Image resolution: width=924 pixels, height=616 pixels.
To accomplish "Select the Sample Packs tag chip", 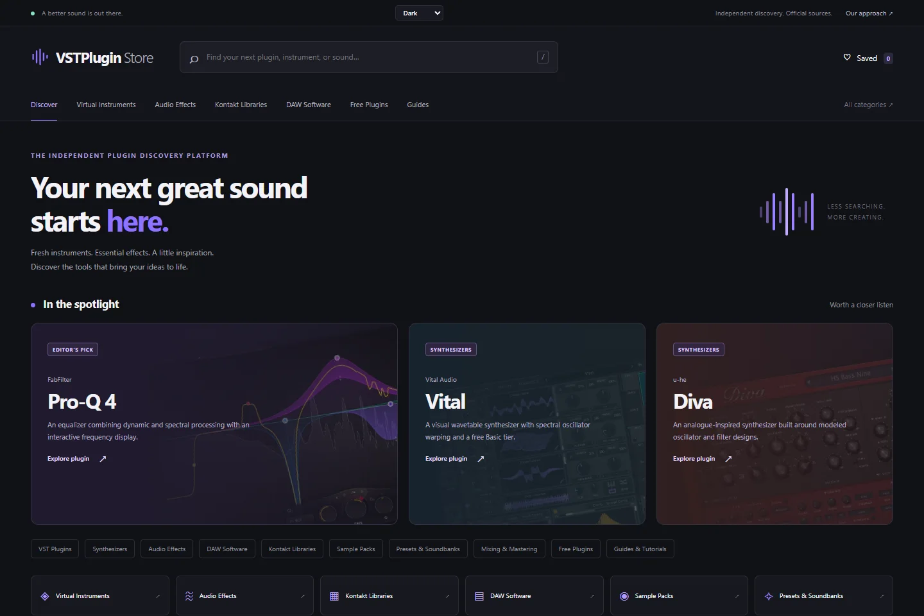I will pos(356,549).
